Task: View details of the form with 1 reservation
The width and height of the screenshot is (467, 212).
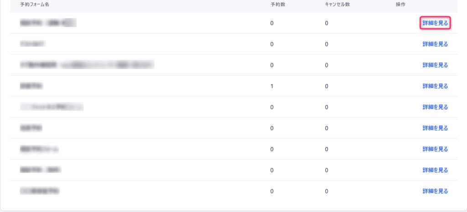Action: [x=435, y=86]
